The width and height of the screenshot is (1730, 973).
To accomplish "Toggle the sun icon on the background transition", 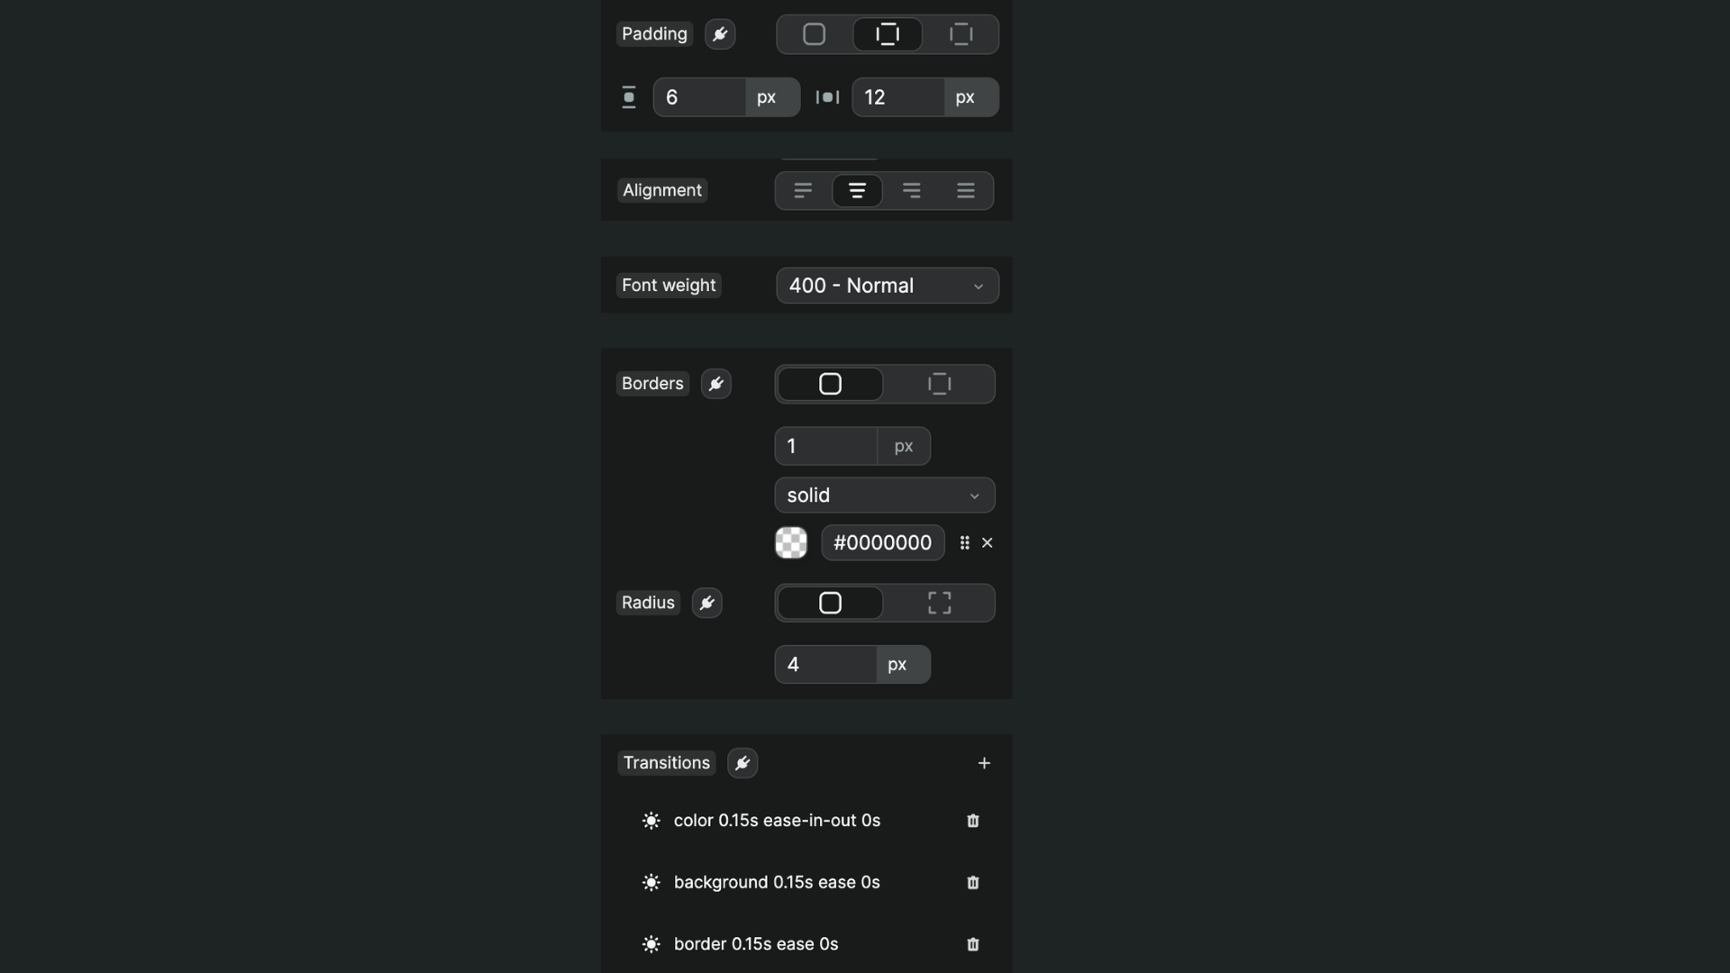I will pos(651,883).
